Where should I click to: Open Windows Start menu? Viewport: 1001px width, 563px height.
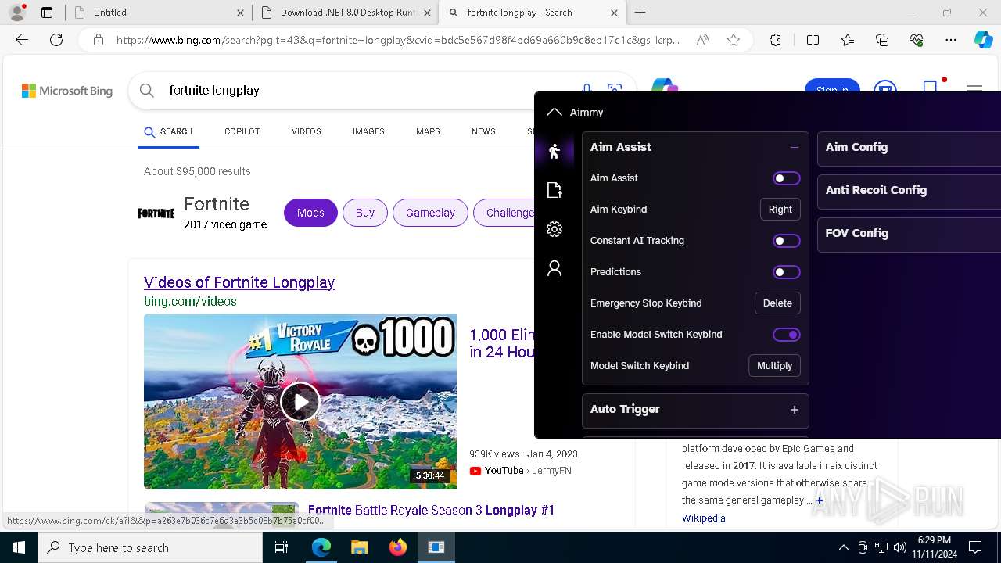click(18, 547)
